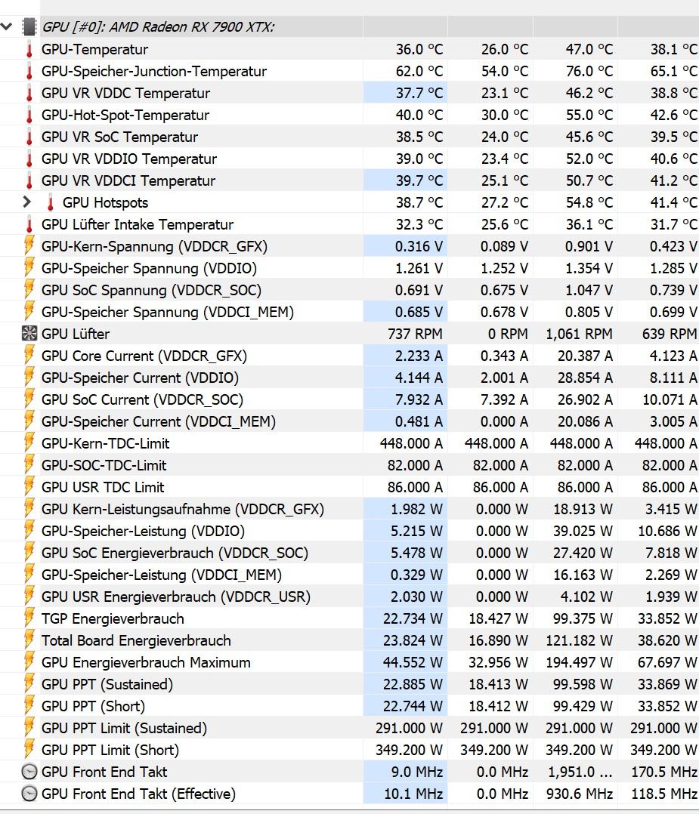Image resolution: width=699 pixels, height=814 pixels.
Task: Click the 170.5 MHz average front end clock
Action: pyautogui.click(x=664, y=772)
